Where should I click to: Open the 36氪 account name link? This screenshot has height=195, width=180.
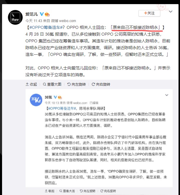49,97
